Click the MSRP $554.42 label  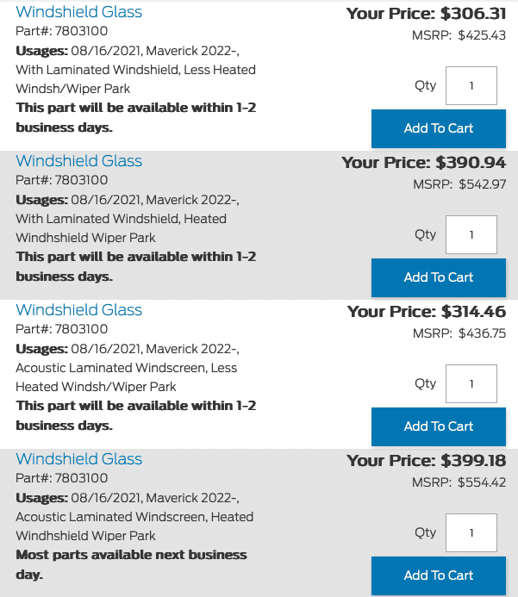point(459,482)
